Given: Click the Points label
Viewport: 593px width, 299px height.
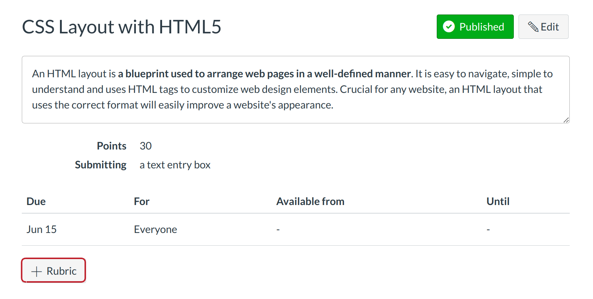Looking at the screenshot, I should point(112,146).
